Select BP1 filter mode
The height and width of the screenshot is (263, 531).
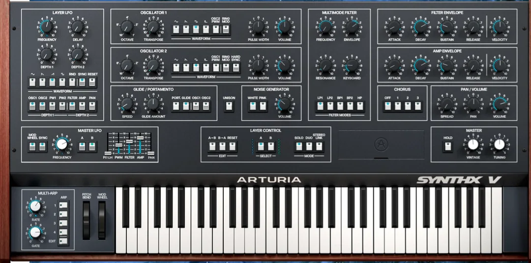pos(340,106)
